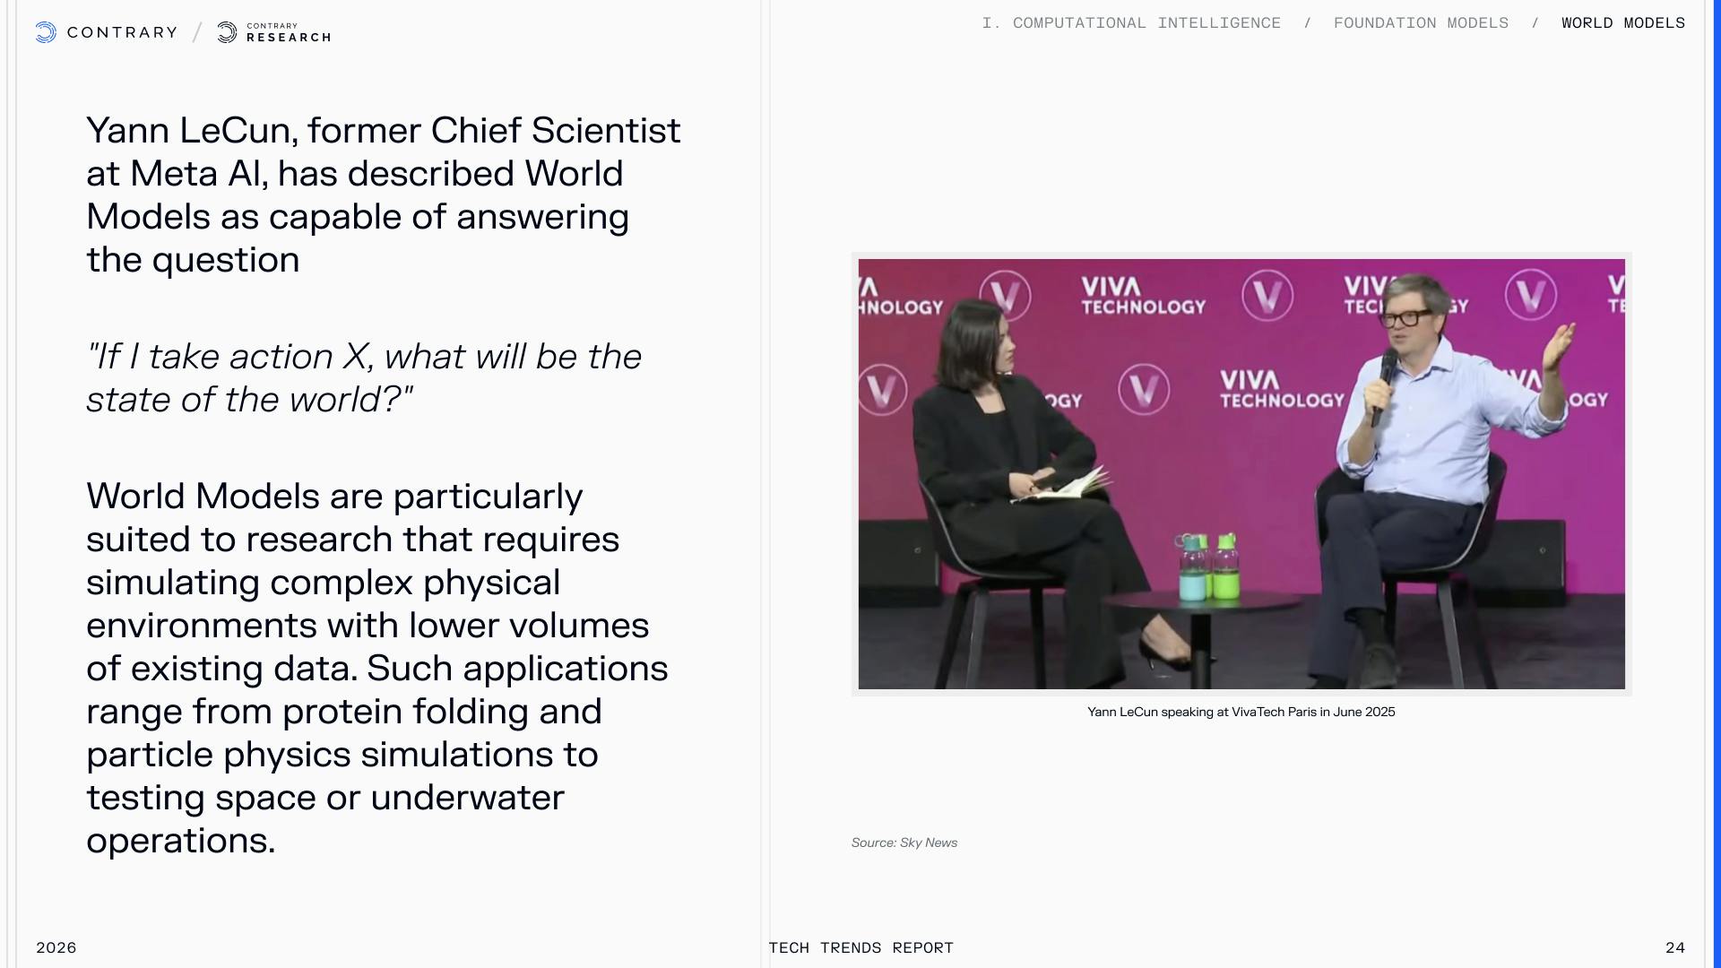Click the Source: Sky News attribution
The image size is (1721, 968).
point(904,843)
